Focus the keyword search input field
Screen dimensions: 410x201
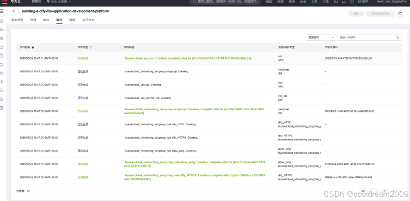click(369, 37)
